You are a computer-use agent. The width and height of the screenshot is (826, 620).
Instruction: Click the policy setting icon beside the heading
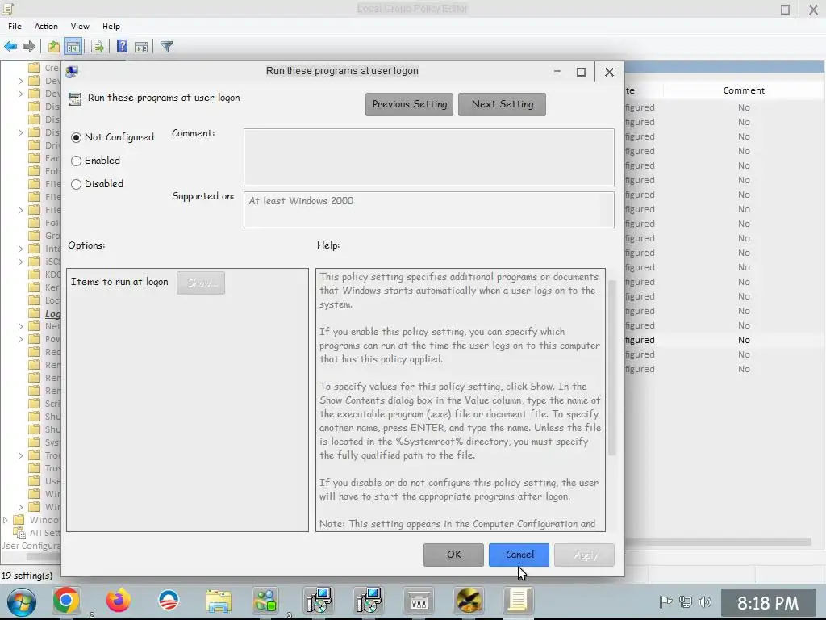[75, 98]
